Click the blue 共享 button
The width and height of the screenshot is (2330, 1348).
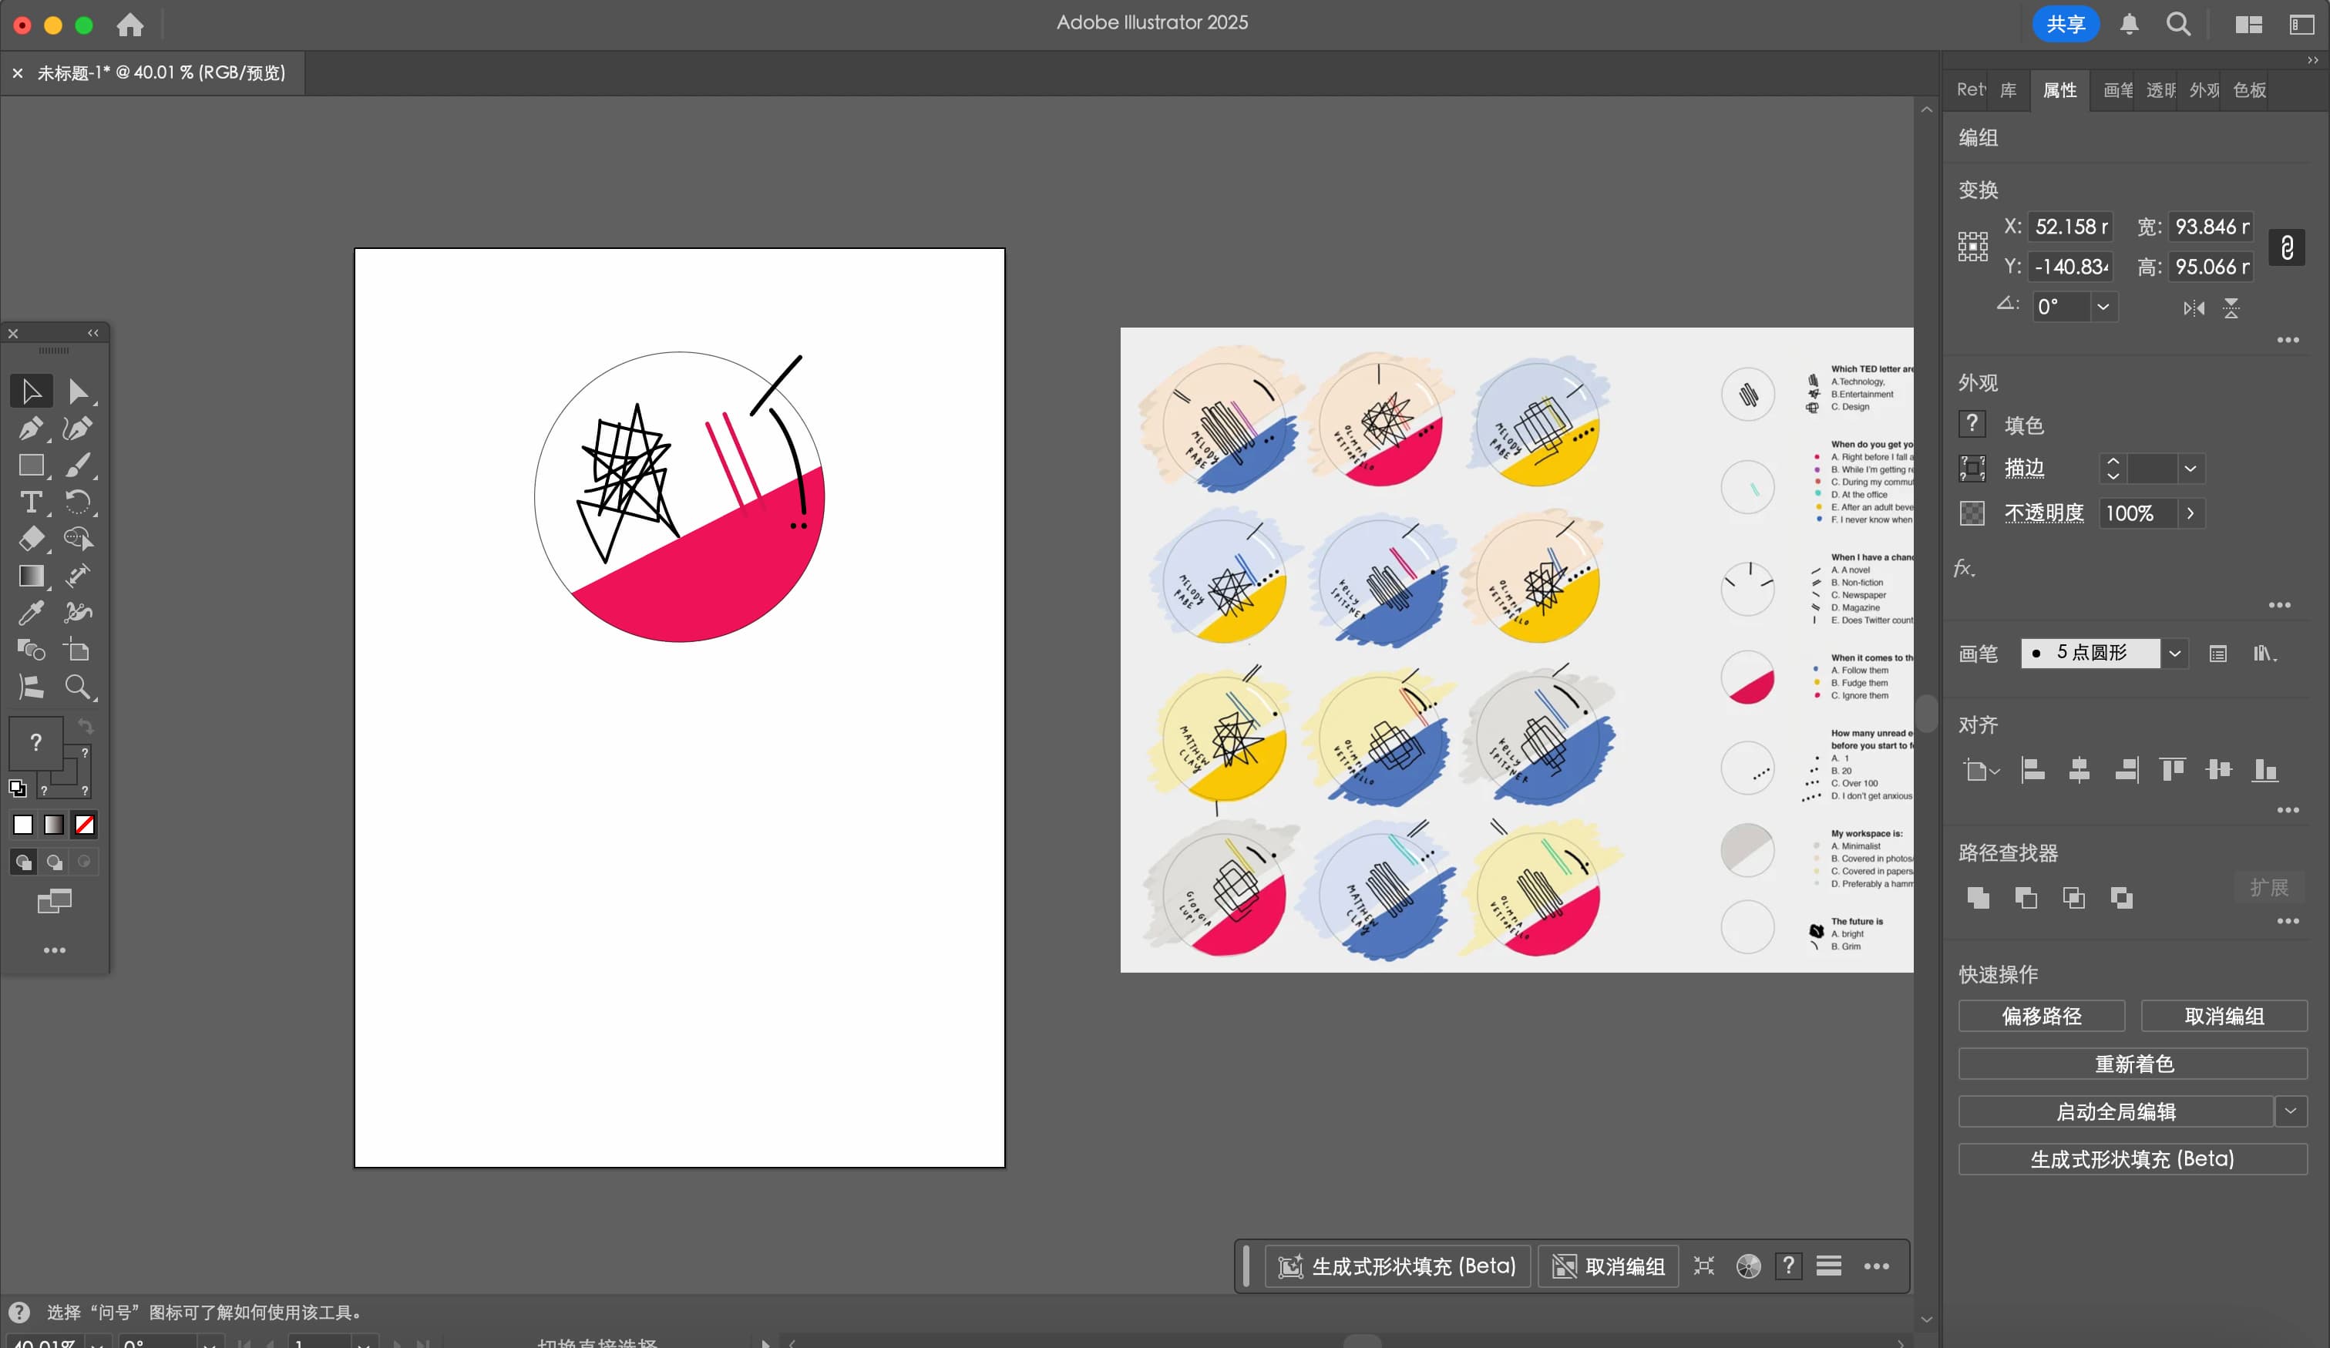(2065, 24)
